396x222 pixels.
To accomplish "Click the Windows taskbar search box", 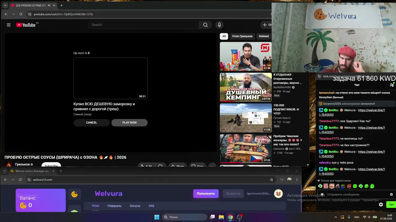I will tap(185, 217).
